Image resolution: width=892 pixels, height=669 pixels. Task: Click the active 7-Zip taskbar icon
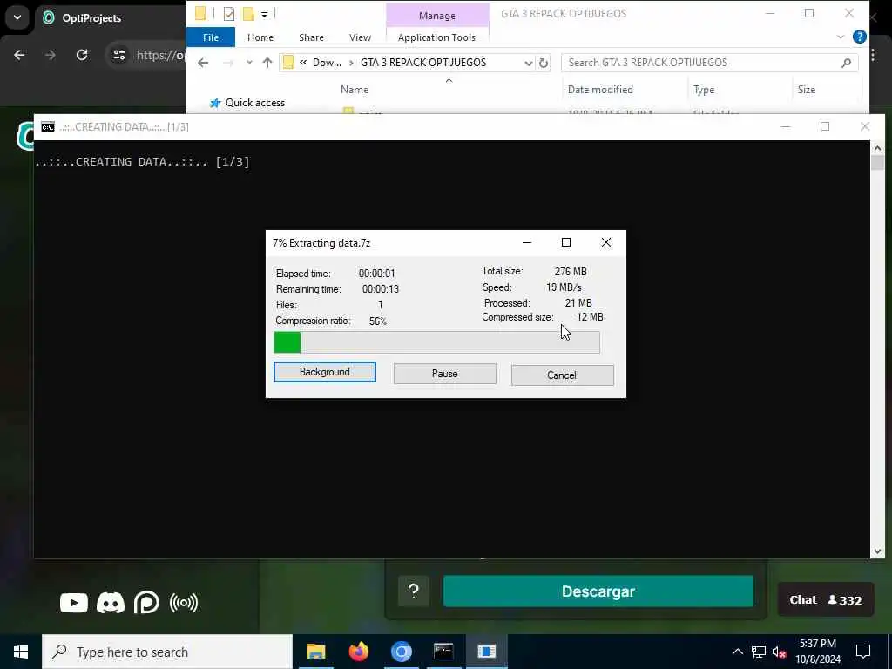[486, 652]
